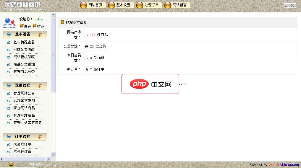301x168 pixels.
Task: Open 添加其它说明 in sidebar
Action: [x=24, y=101]
